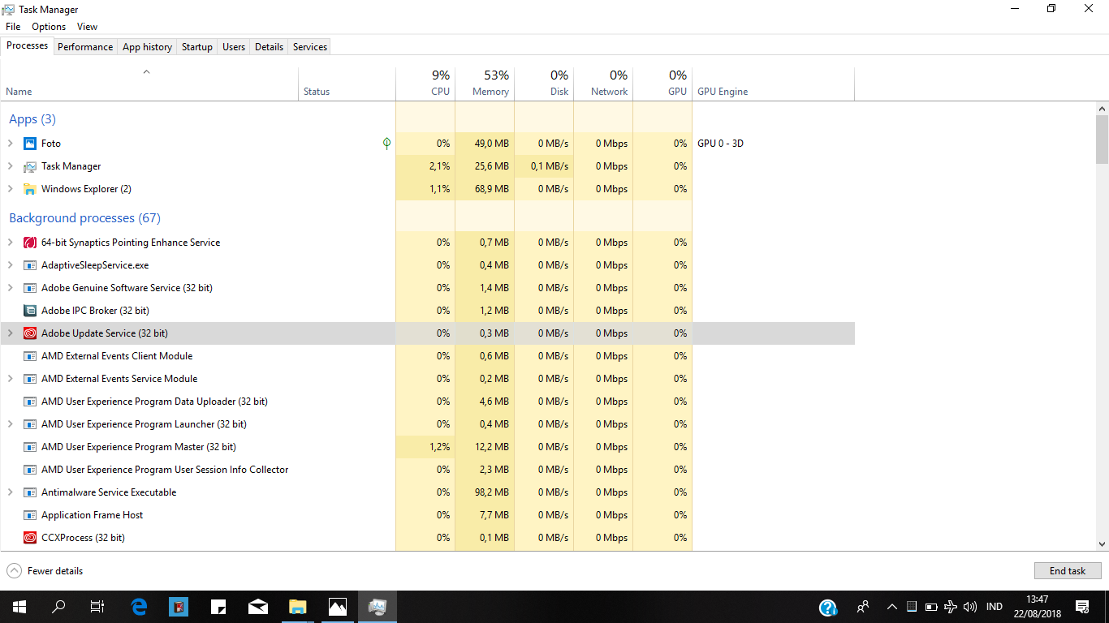Click the Fewer details chevron icon
Screen dimensions: 1109x623
coord(14,571)
